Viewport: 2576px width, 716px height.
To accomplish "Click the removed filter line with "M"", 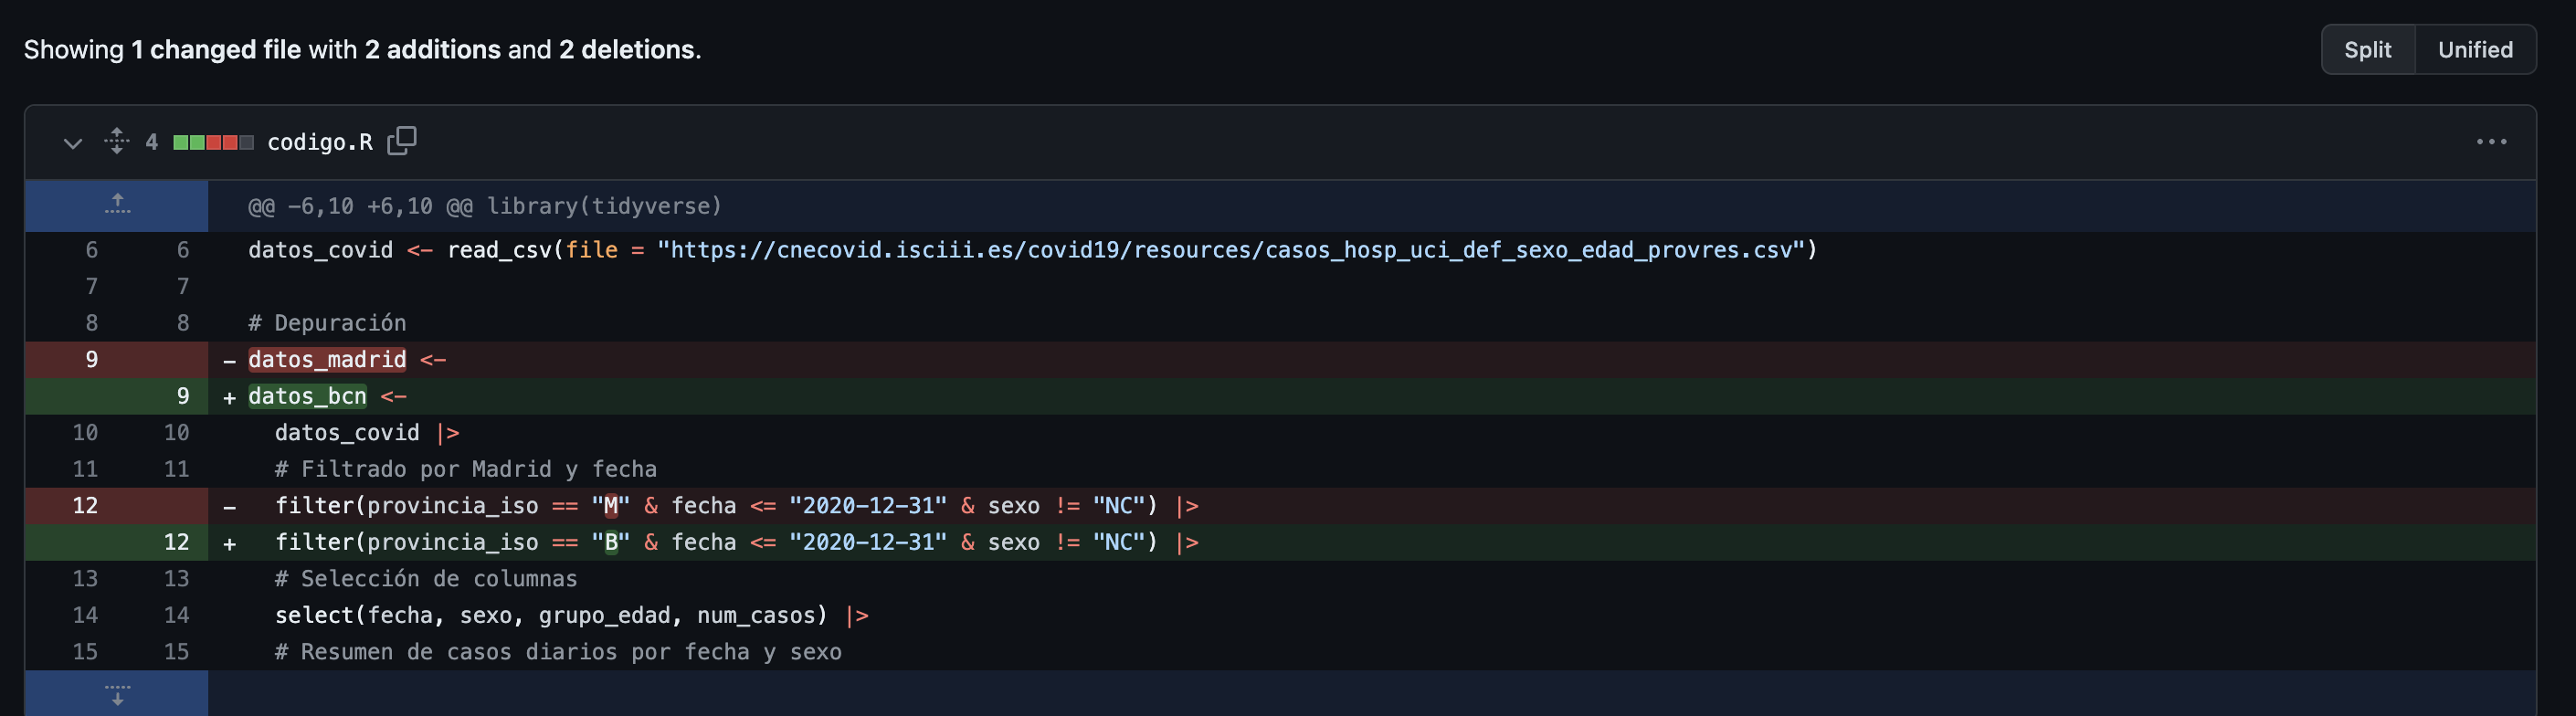I will click(736, 506).
